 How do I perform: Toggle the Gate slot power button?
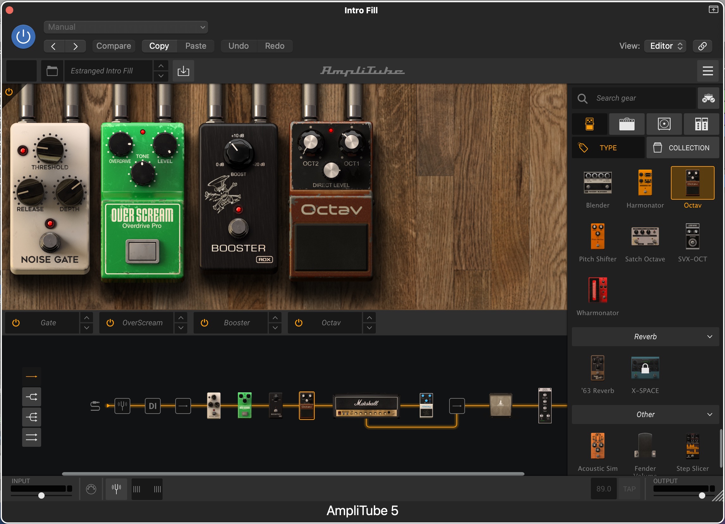click(x=16, y=323)
